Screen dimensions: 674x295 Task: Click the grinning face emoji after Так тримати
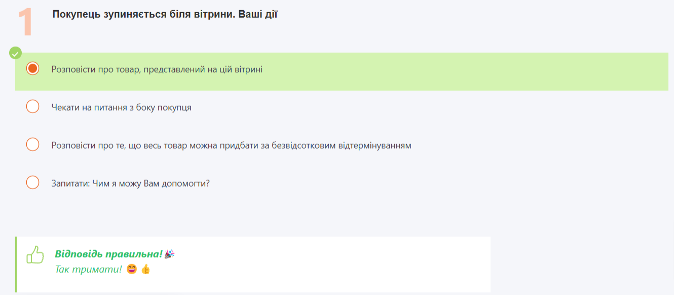point(132,269)
